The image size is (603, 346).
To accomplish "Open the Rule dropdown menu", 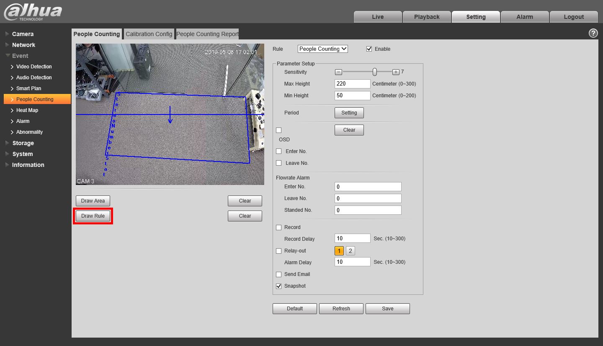I will coord(322,49).
